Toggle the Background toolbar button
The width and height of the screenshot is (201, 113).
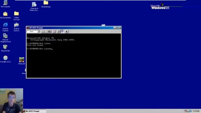click(x=62, y=31)
